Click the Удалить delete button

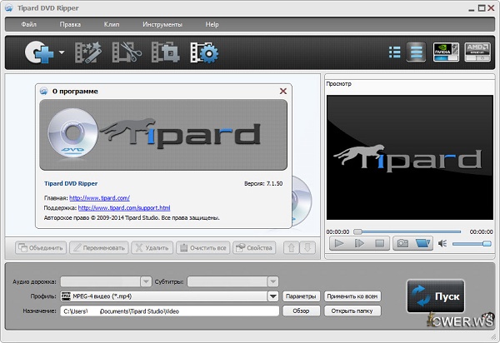tap(152, 248)
